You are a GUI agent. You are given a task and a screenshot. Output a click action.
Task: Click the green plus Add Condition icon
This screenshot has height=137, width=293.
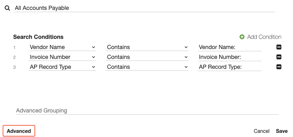242,37
